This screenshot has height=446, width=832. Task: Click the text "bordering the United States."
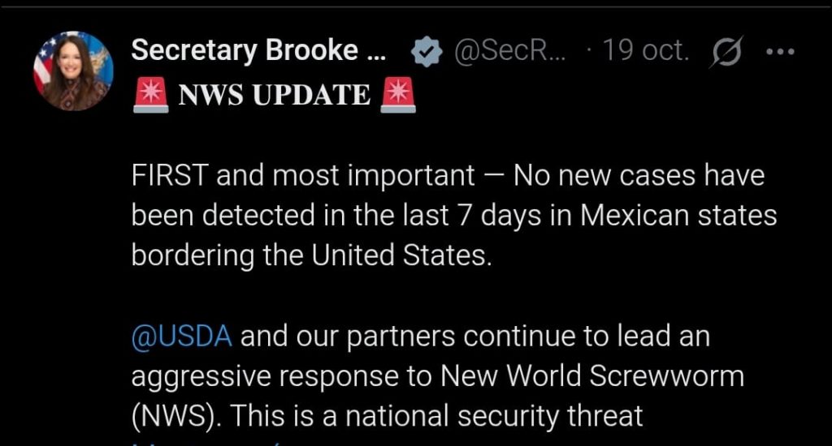(312, 255)
